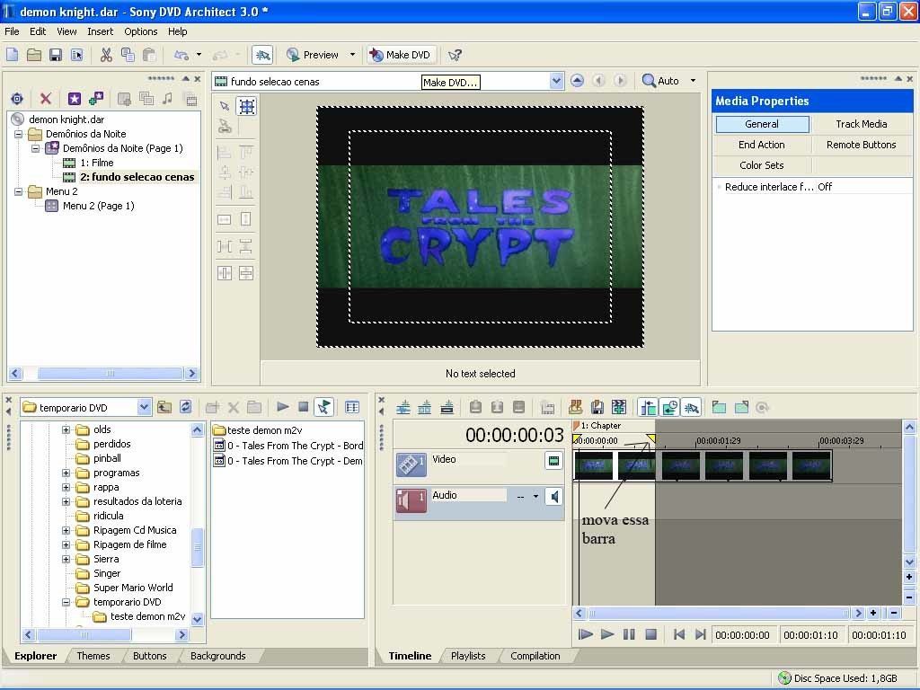
Task: Toggle auto preview in the Explorer toolbar
Action: (x=323, y=407)
